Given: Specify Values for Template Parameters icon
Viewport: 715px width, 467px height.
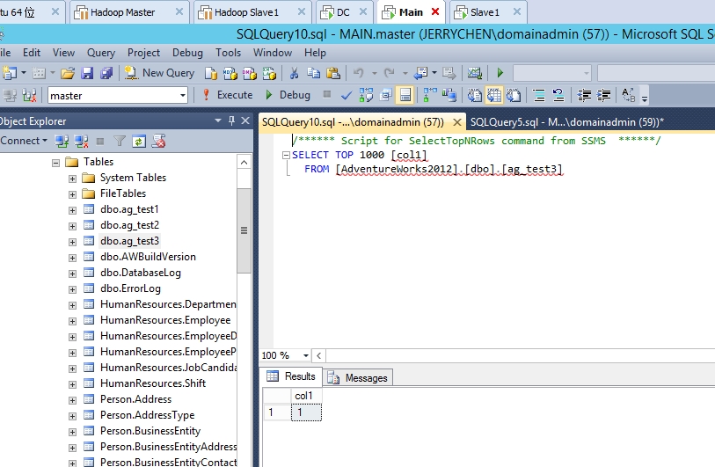Looking at the screenshot, I should [x=628, y=95].
